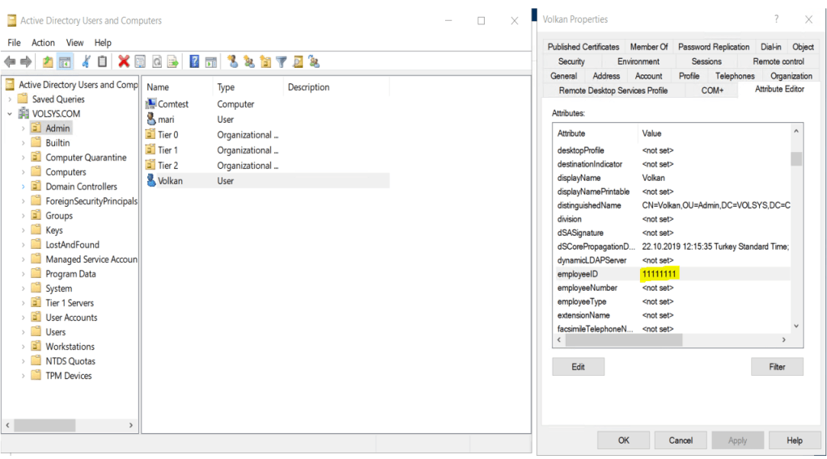
Task: Click the Refresh toolbar icon
Action: (x=155, y=61)
